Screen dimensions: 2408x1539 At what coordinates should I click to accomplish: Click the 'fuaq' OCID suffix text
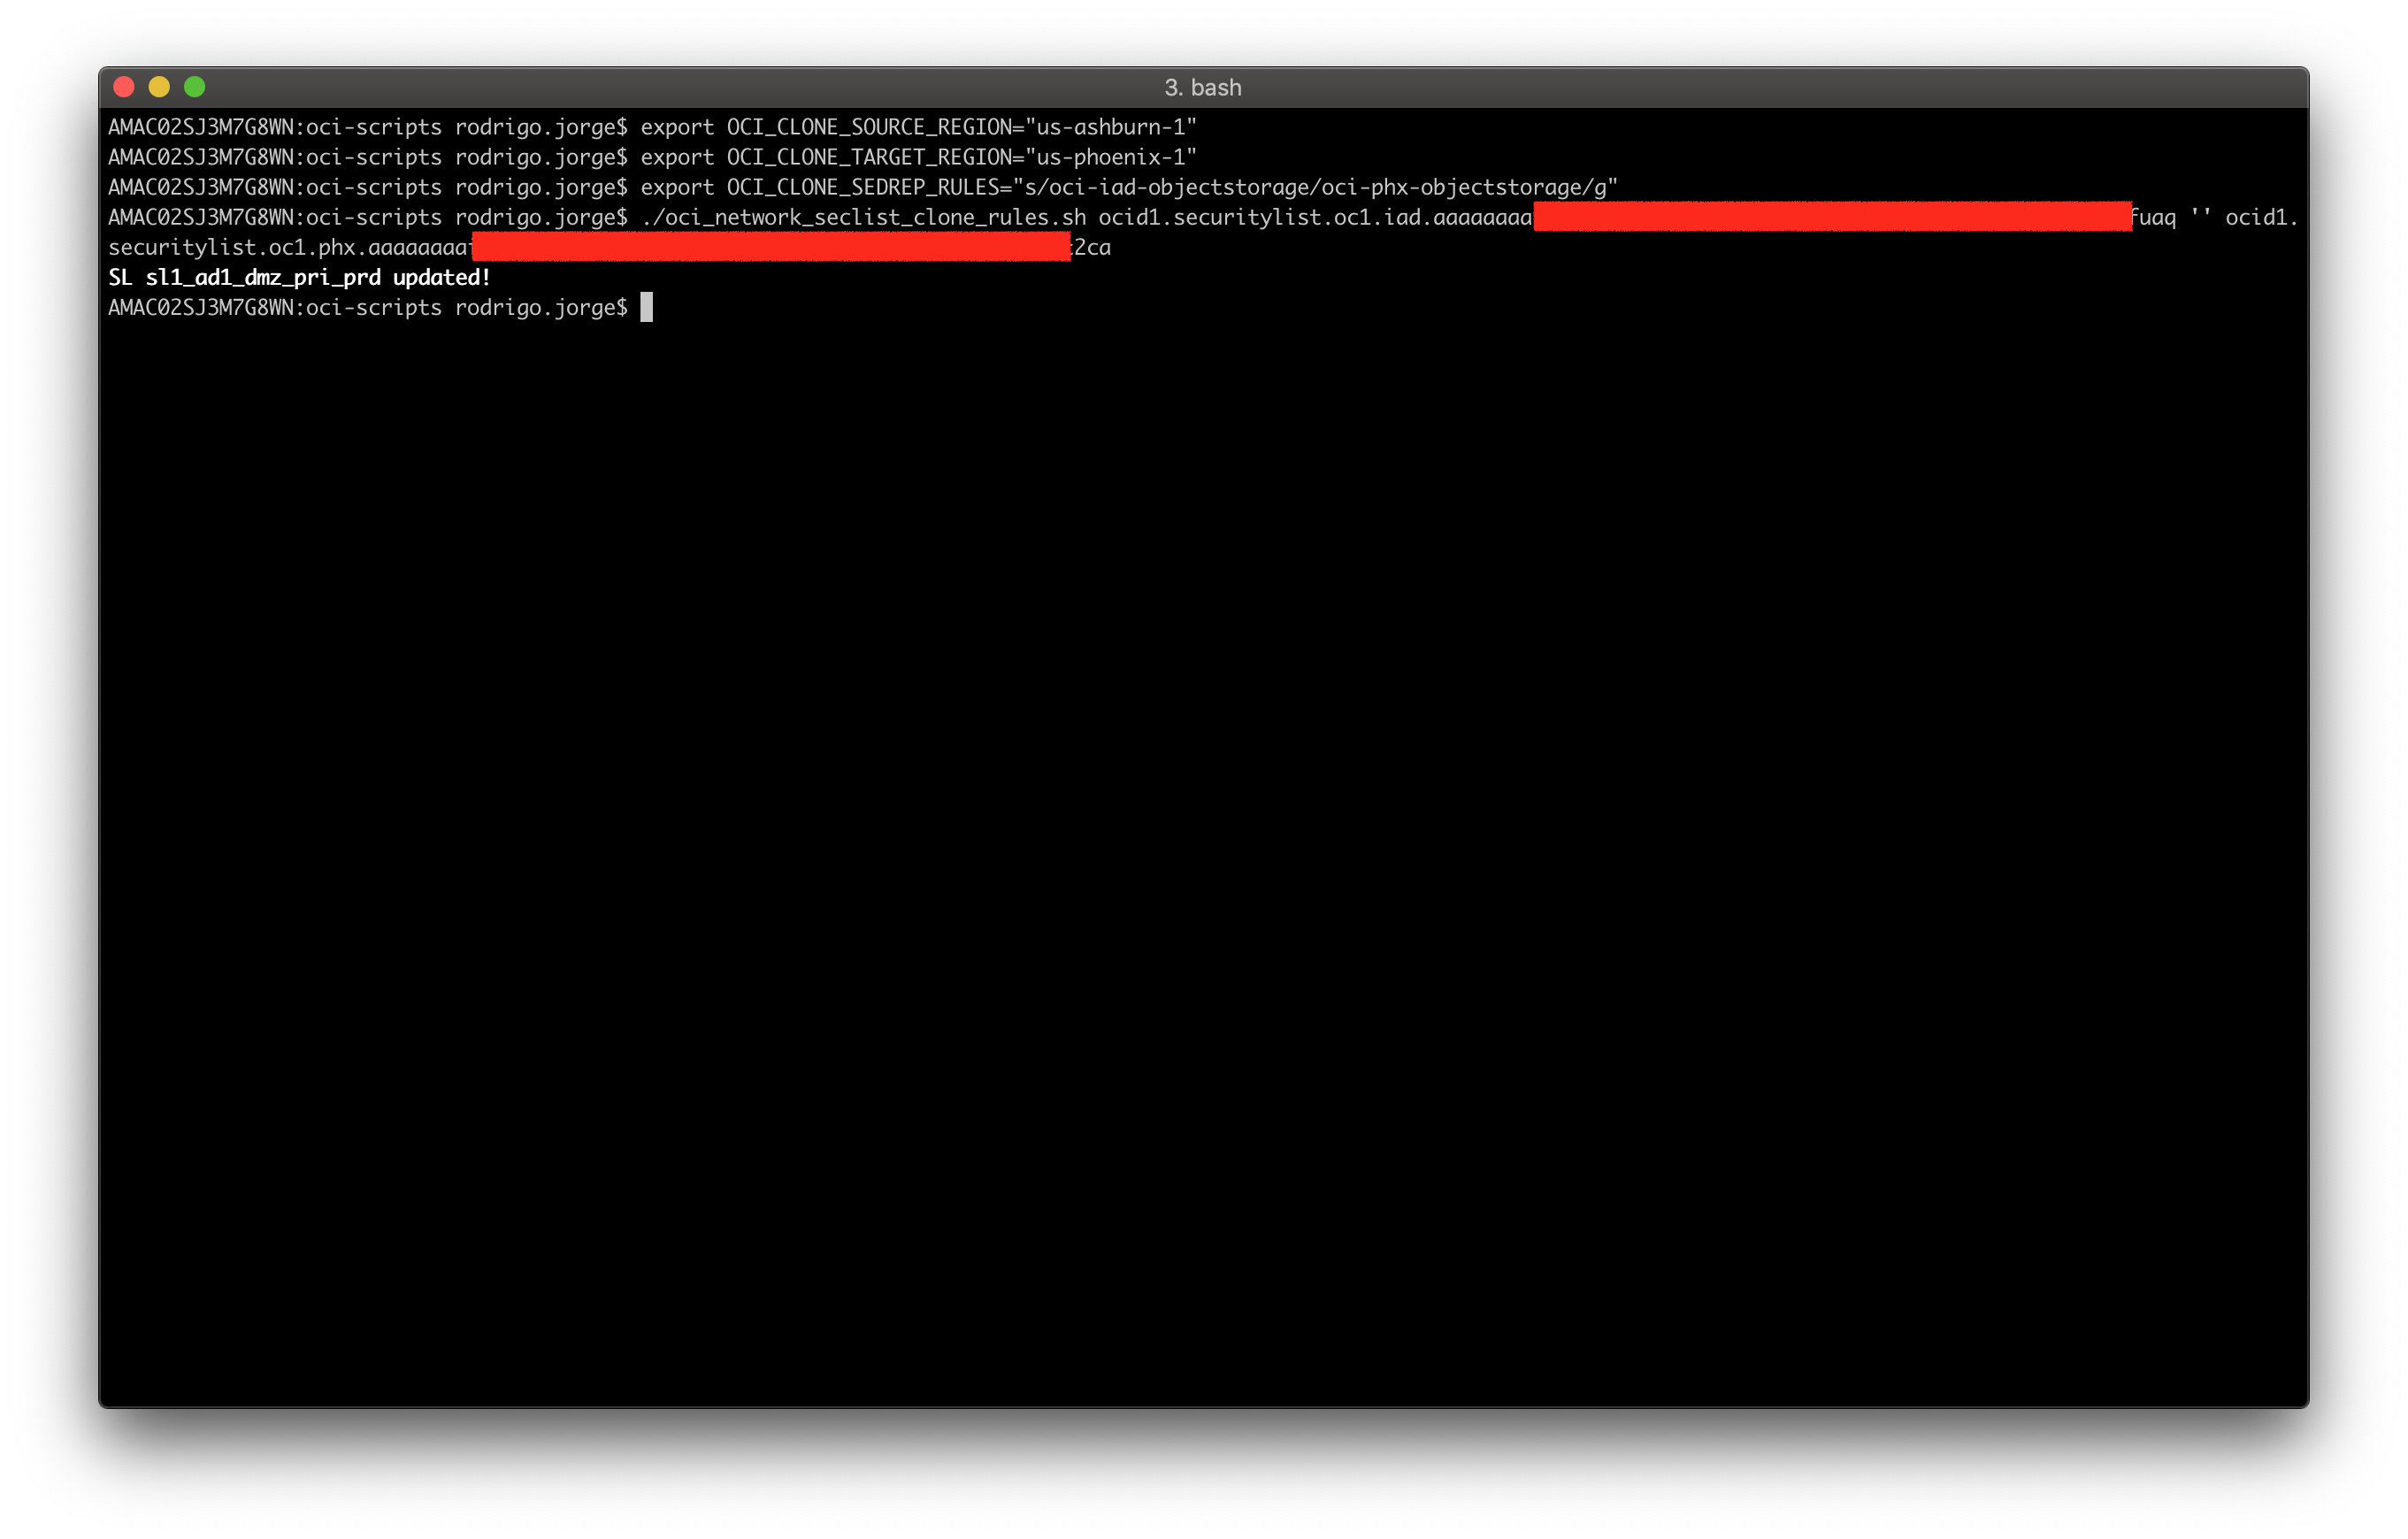pos(2153,218)
